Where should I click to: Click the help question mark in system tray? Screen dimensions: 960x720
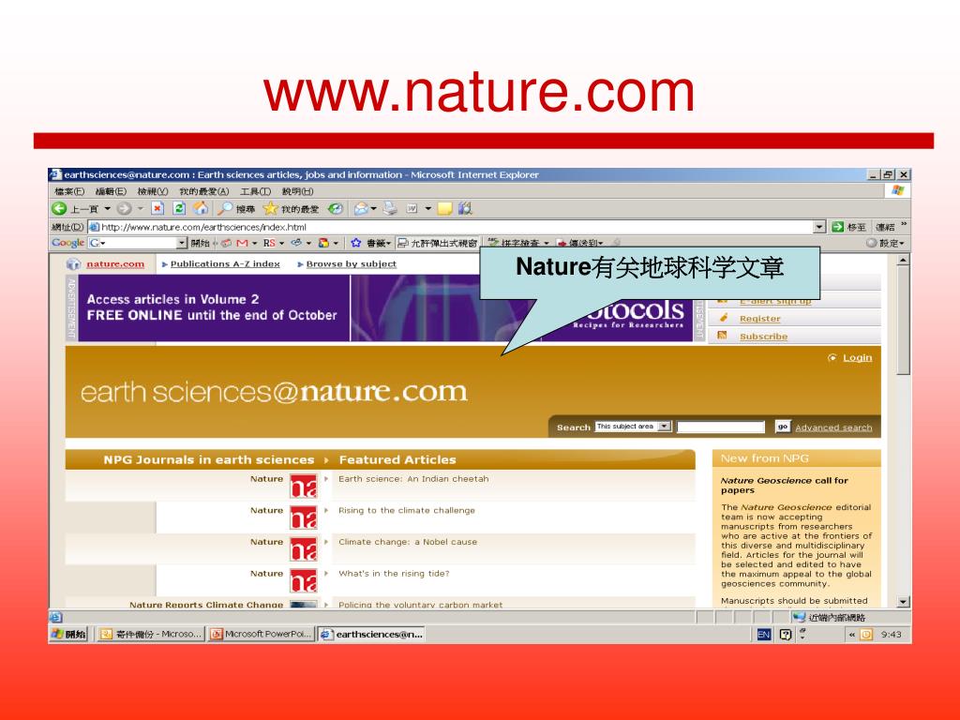[x=787, y=635]
